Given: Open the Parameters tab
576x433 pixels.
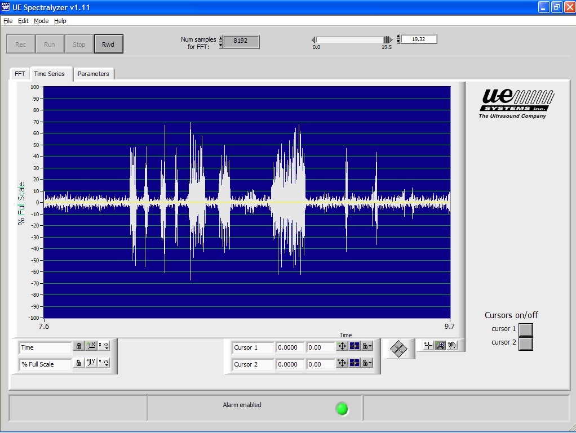Looking at the screenshot, I should pyautogui.click(x=94, y=74).
